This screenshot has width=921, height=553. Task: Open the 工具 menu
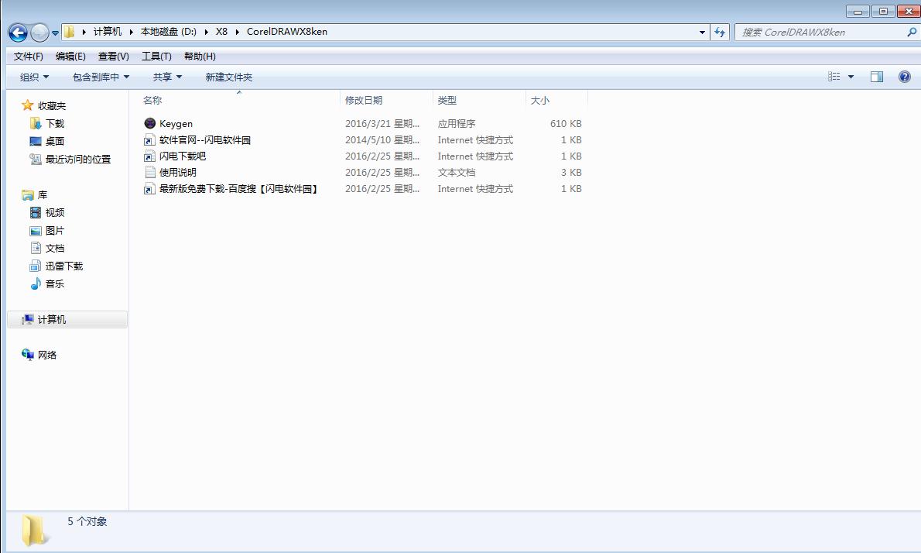pyautogui.click(x=156, y=56)
